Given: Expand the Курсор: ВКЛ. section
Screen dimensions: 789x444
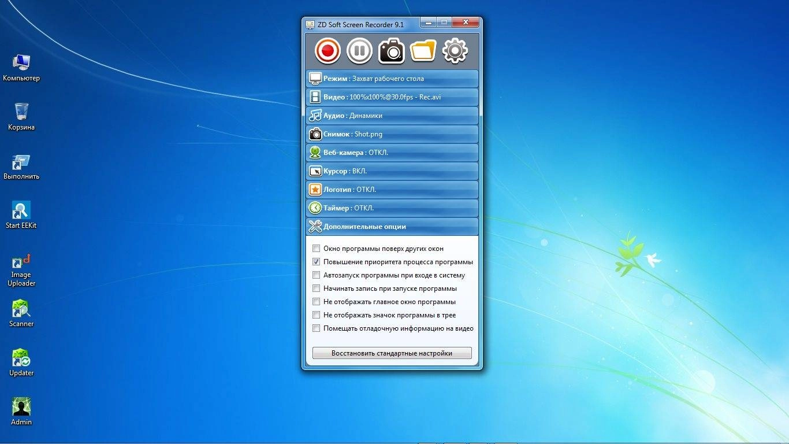Looking at the screenshot, I should [392, 171].
